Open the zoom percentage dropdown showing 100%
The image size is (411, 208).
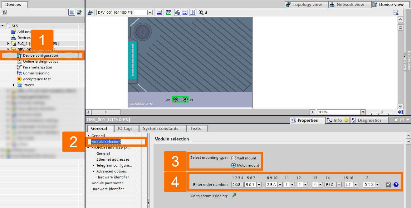tap(363, 112)
